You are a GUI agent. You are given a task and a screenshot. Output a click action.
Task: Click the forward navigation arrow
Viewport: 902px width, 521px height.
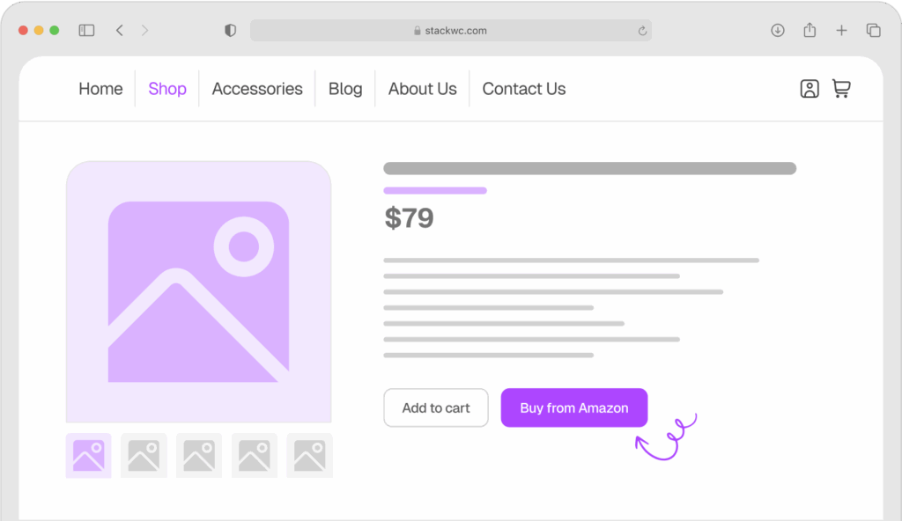144,29
